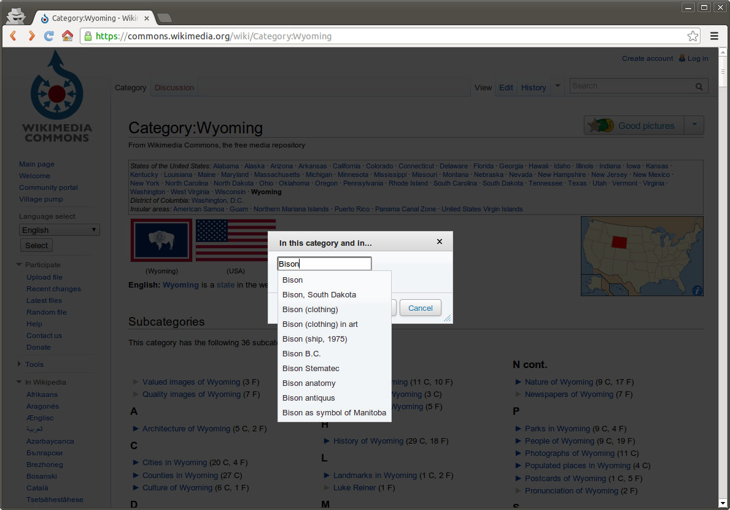Choose 'Bison' from the suggestion list
730x510 pixels.
(334, 280)
